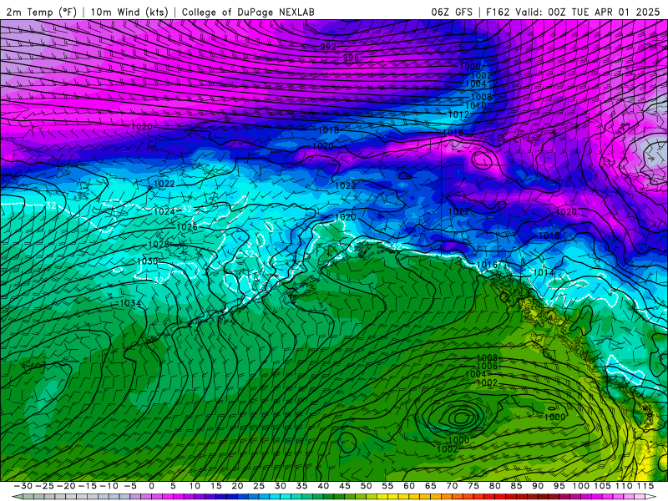Viewport: 668px width, 501px height.
Task: Select the 1012 isobar label
Action: [x=458, y=114]
